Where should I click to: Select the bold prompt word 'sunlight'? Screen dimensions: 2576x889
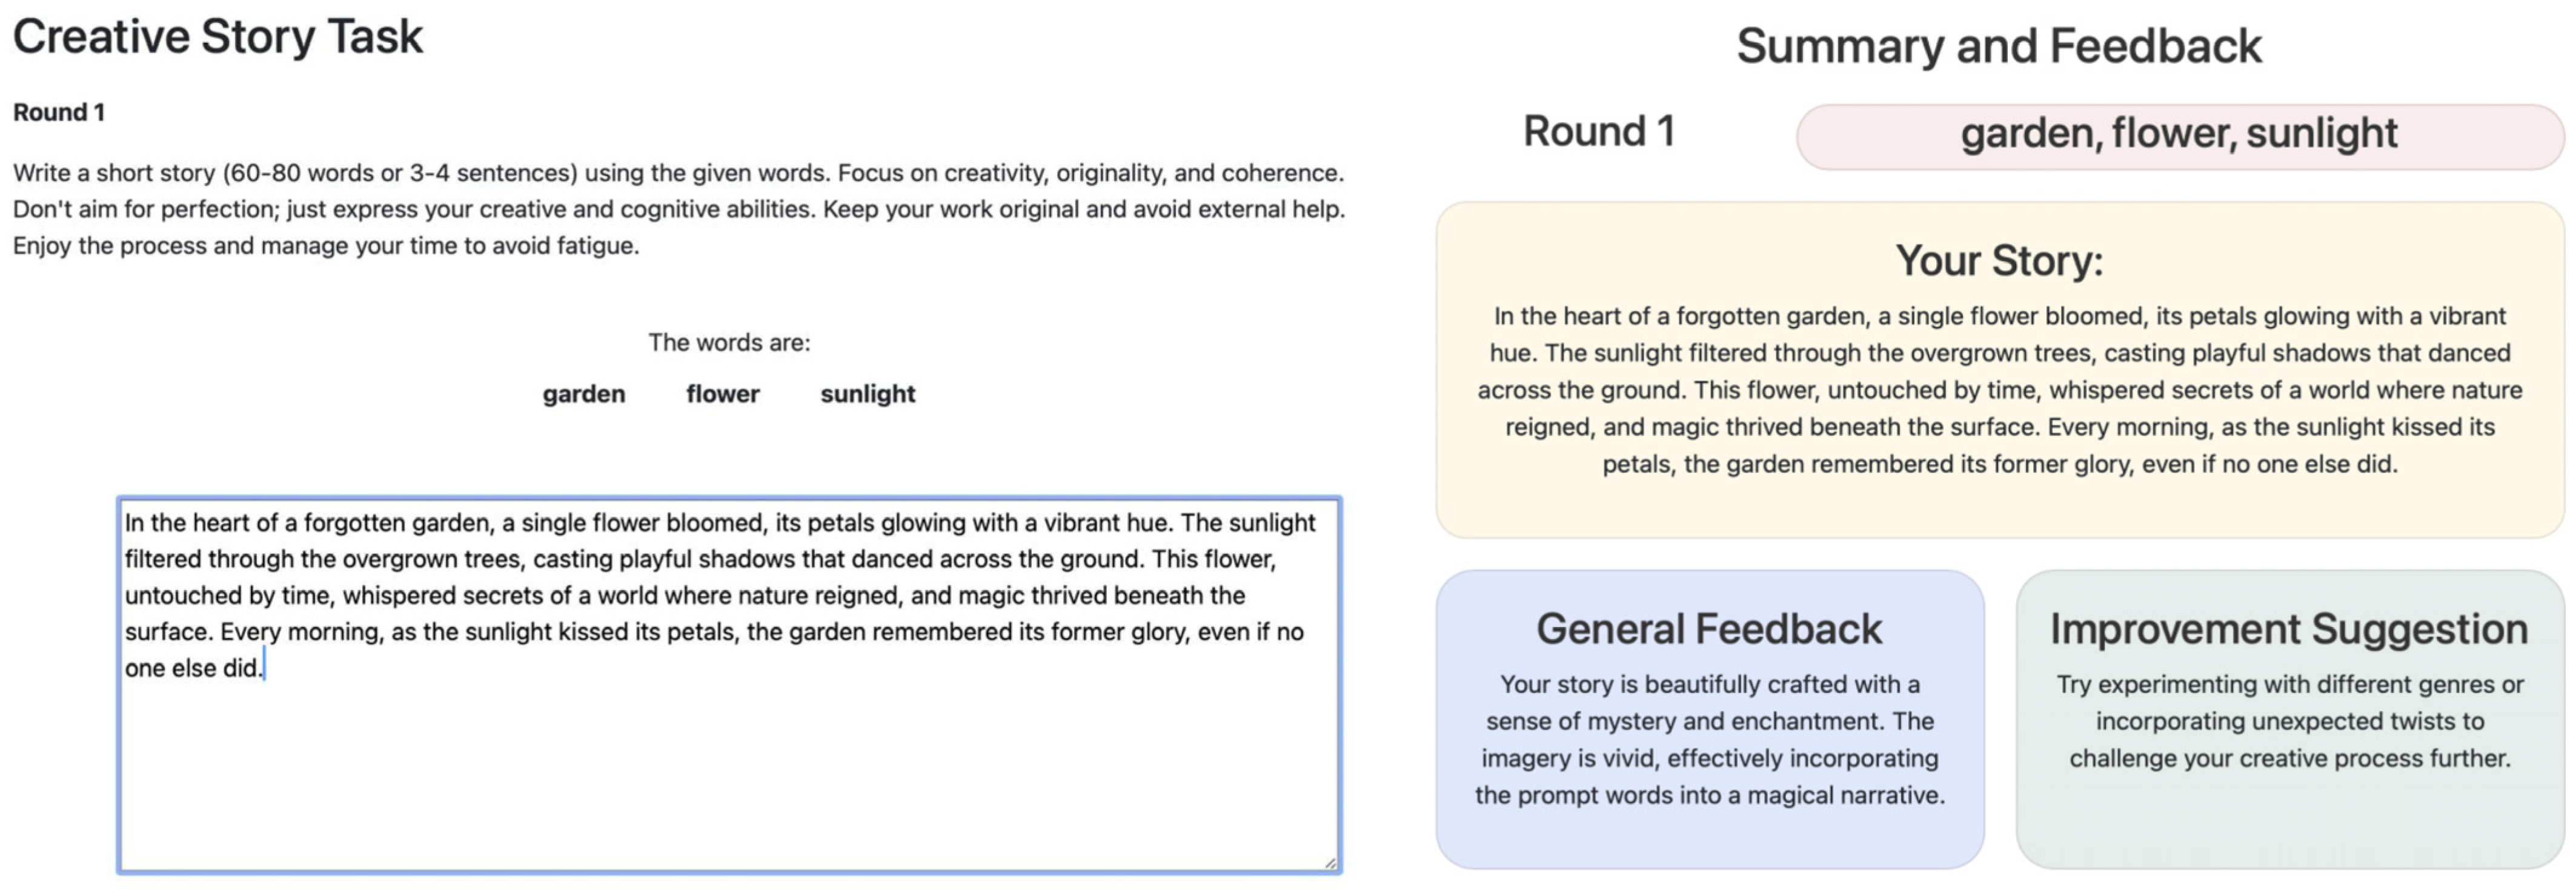tap(867, 393)
